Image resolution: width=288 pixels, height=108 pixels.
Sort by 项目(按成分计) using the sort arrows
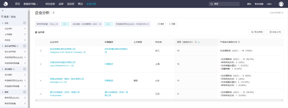[199, 42]
